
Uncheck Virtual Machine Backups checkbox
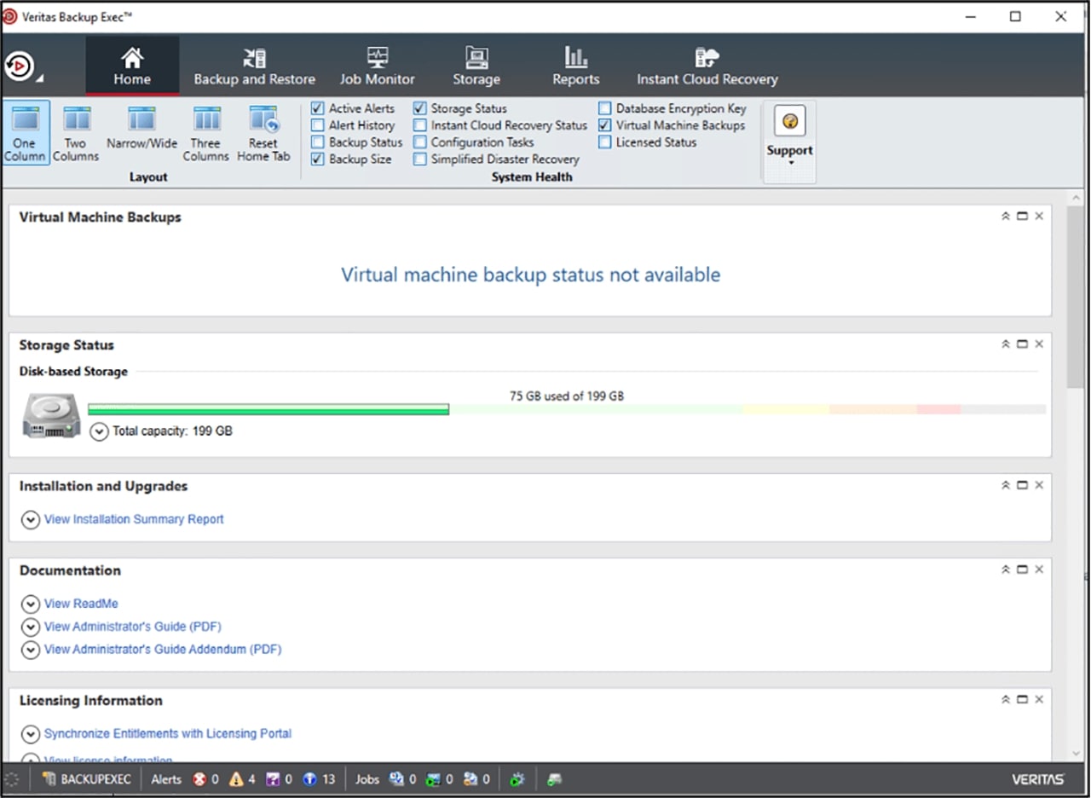tap(604, 125)
